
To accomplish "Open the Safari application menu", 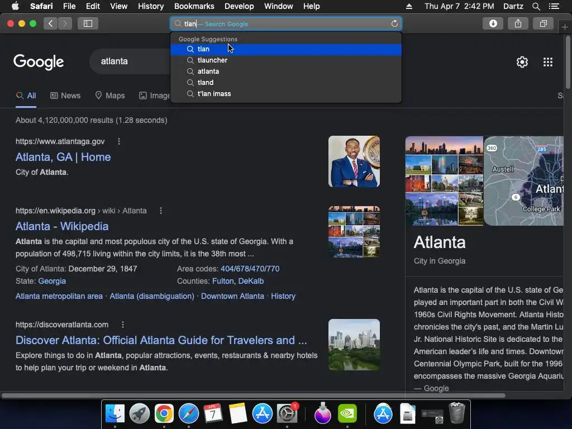I will [x=41, y=6].
